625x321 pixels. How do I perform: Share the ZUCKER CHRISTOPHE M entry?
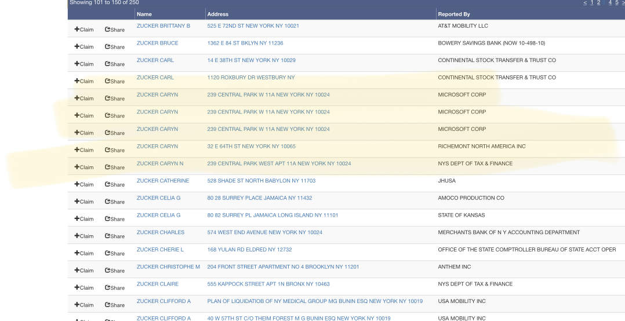115,270
